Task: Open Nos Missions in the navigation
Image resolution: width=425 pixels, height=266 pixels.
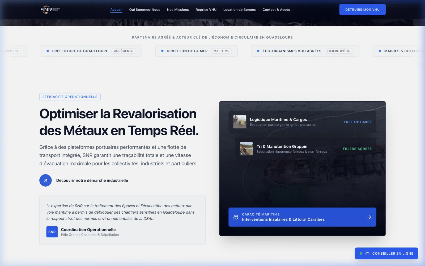Action: (x=178, y=10)
